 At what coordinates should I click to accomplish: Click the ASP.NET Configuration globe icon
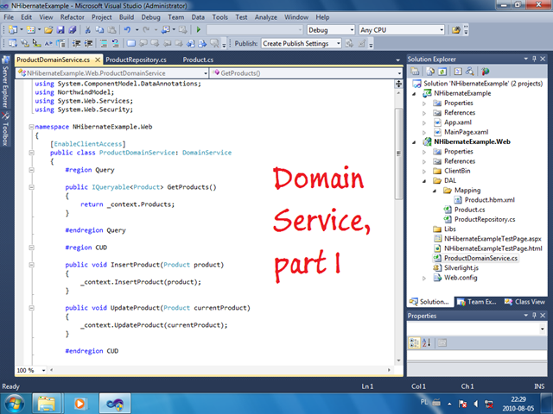coord(486,72)
